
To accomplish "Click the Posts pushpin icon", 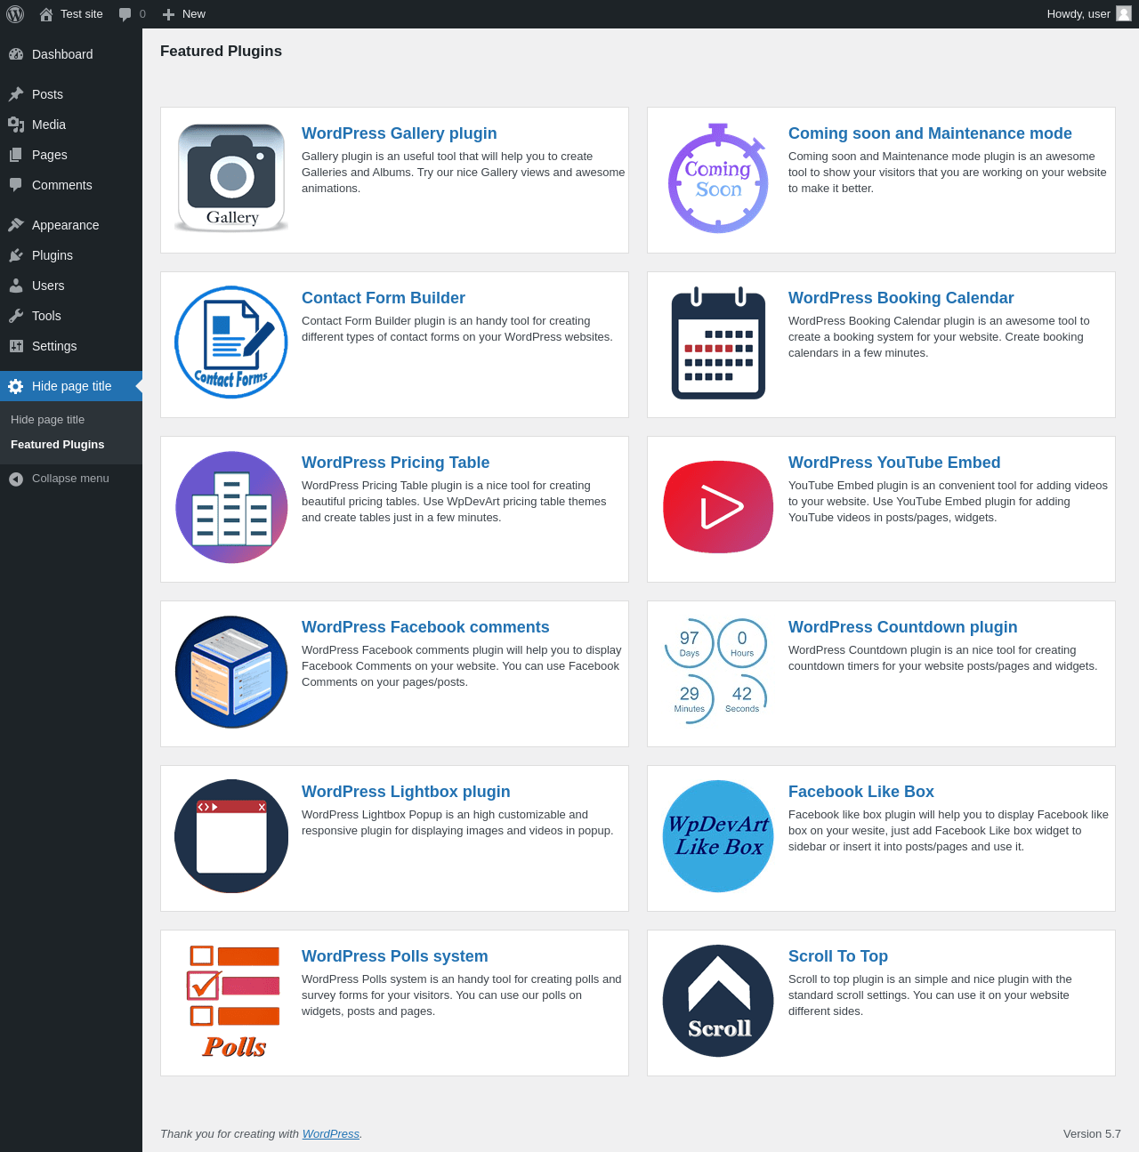I will click(x=16, y=94).
